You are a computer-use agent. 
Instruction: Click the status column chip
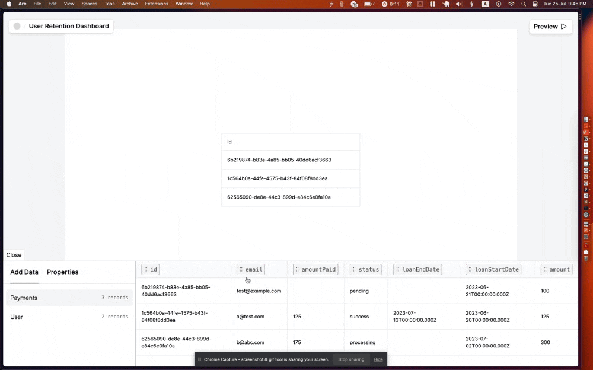pos(365,270)
